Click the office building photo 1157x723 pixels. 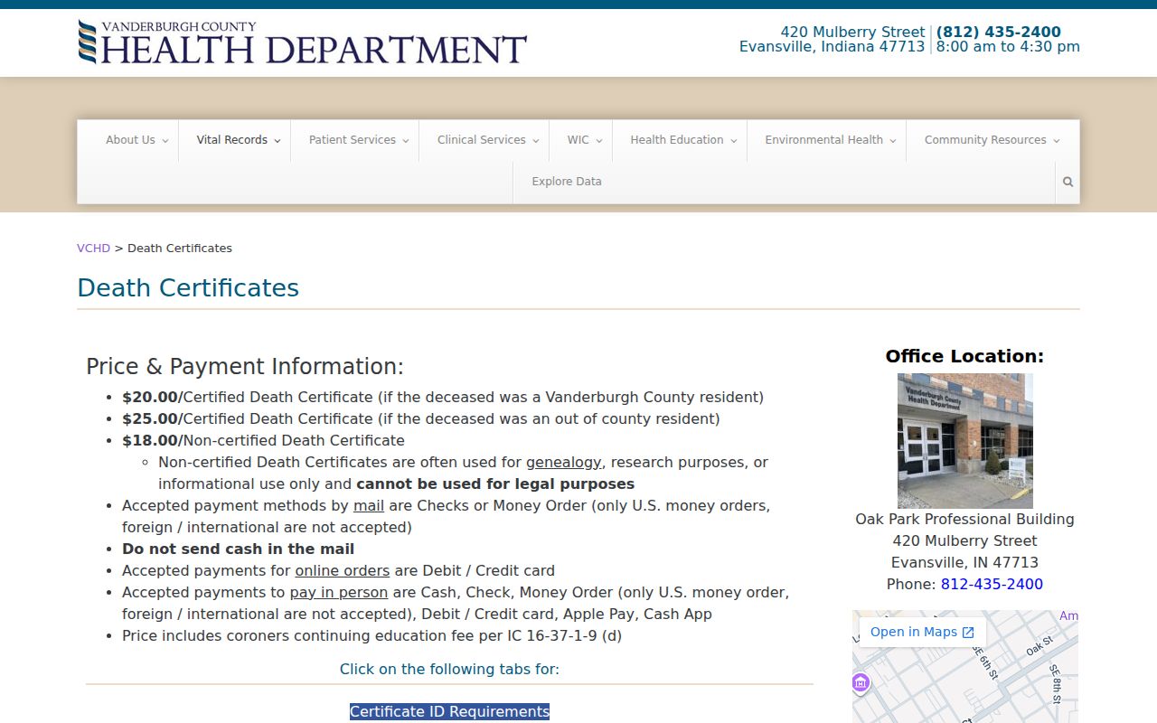[x=964, y=441]
